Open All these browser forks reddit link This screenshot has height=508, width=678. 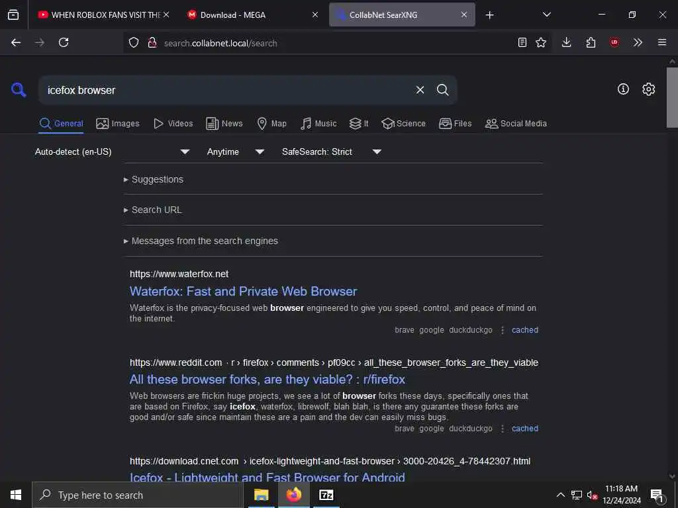click(x=267, y=379)
